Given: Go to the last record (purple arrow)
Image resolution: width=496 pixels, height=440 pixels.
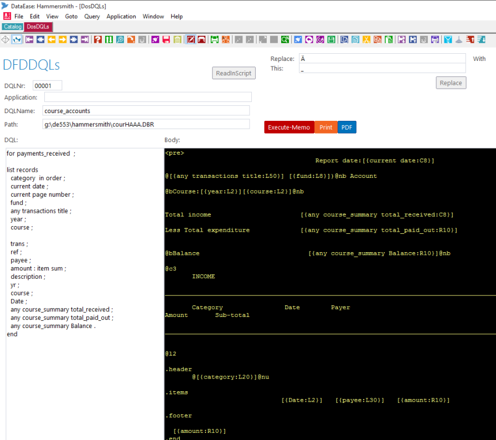Looking at the screenshot, I should coord(85,39).
